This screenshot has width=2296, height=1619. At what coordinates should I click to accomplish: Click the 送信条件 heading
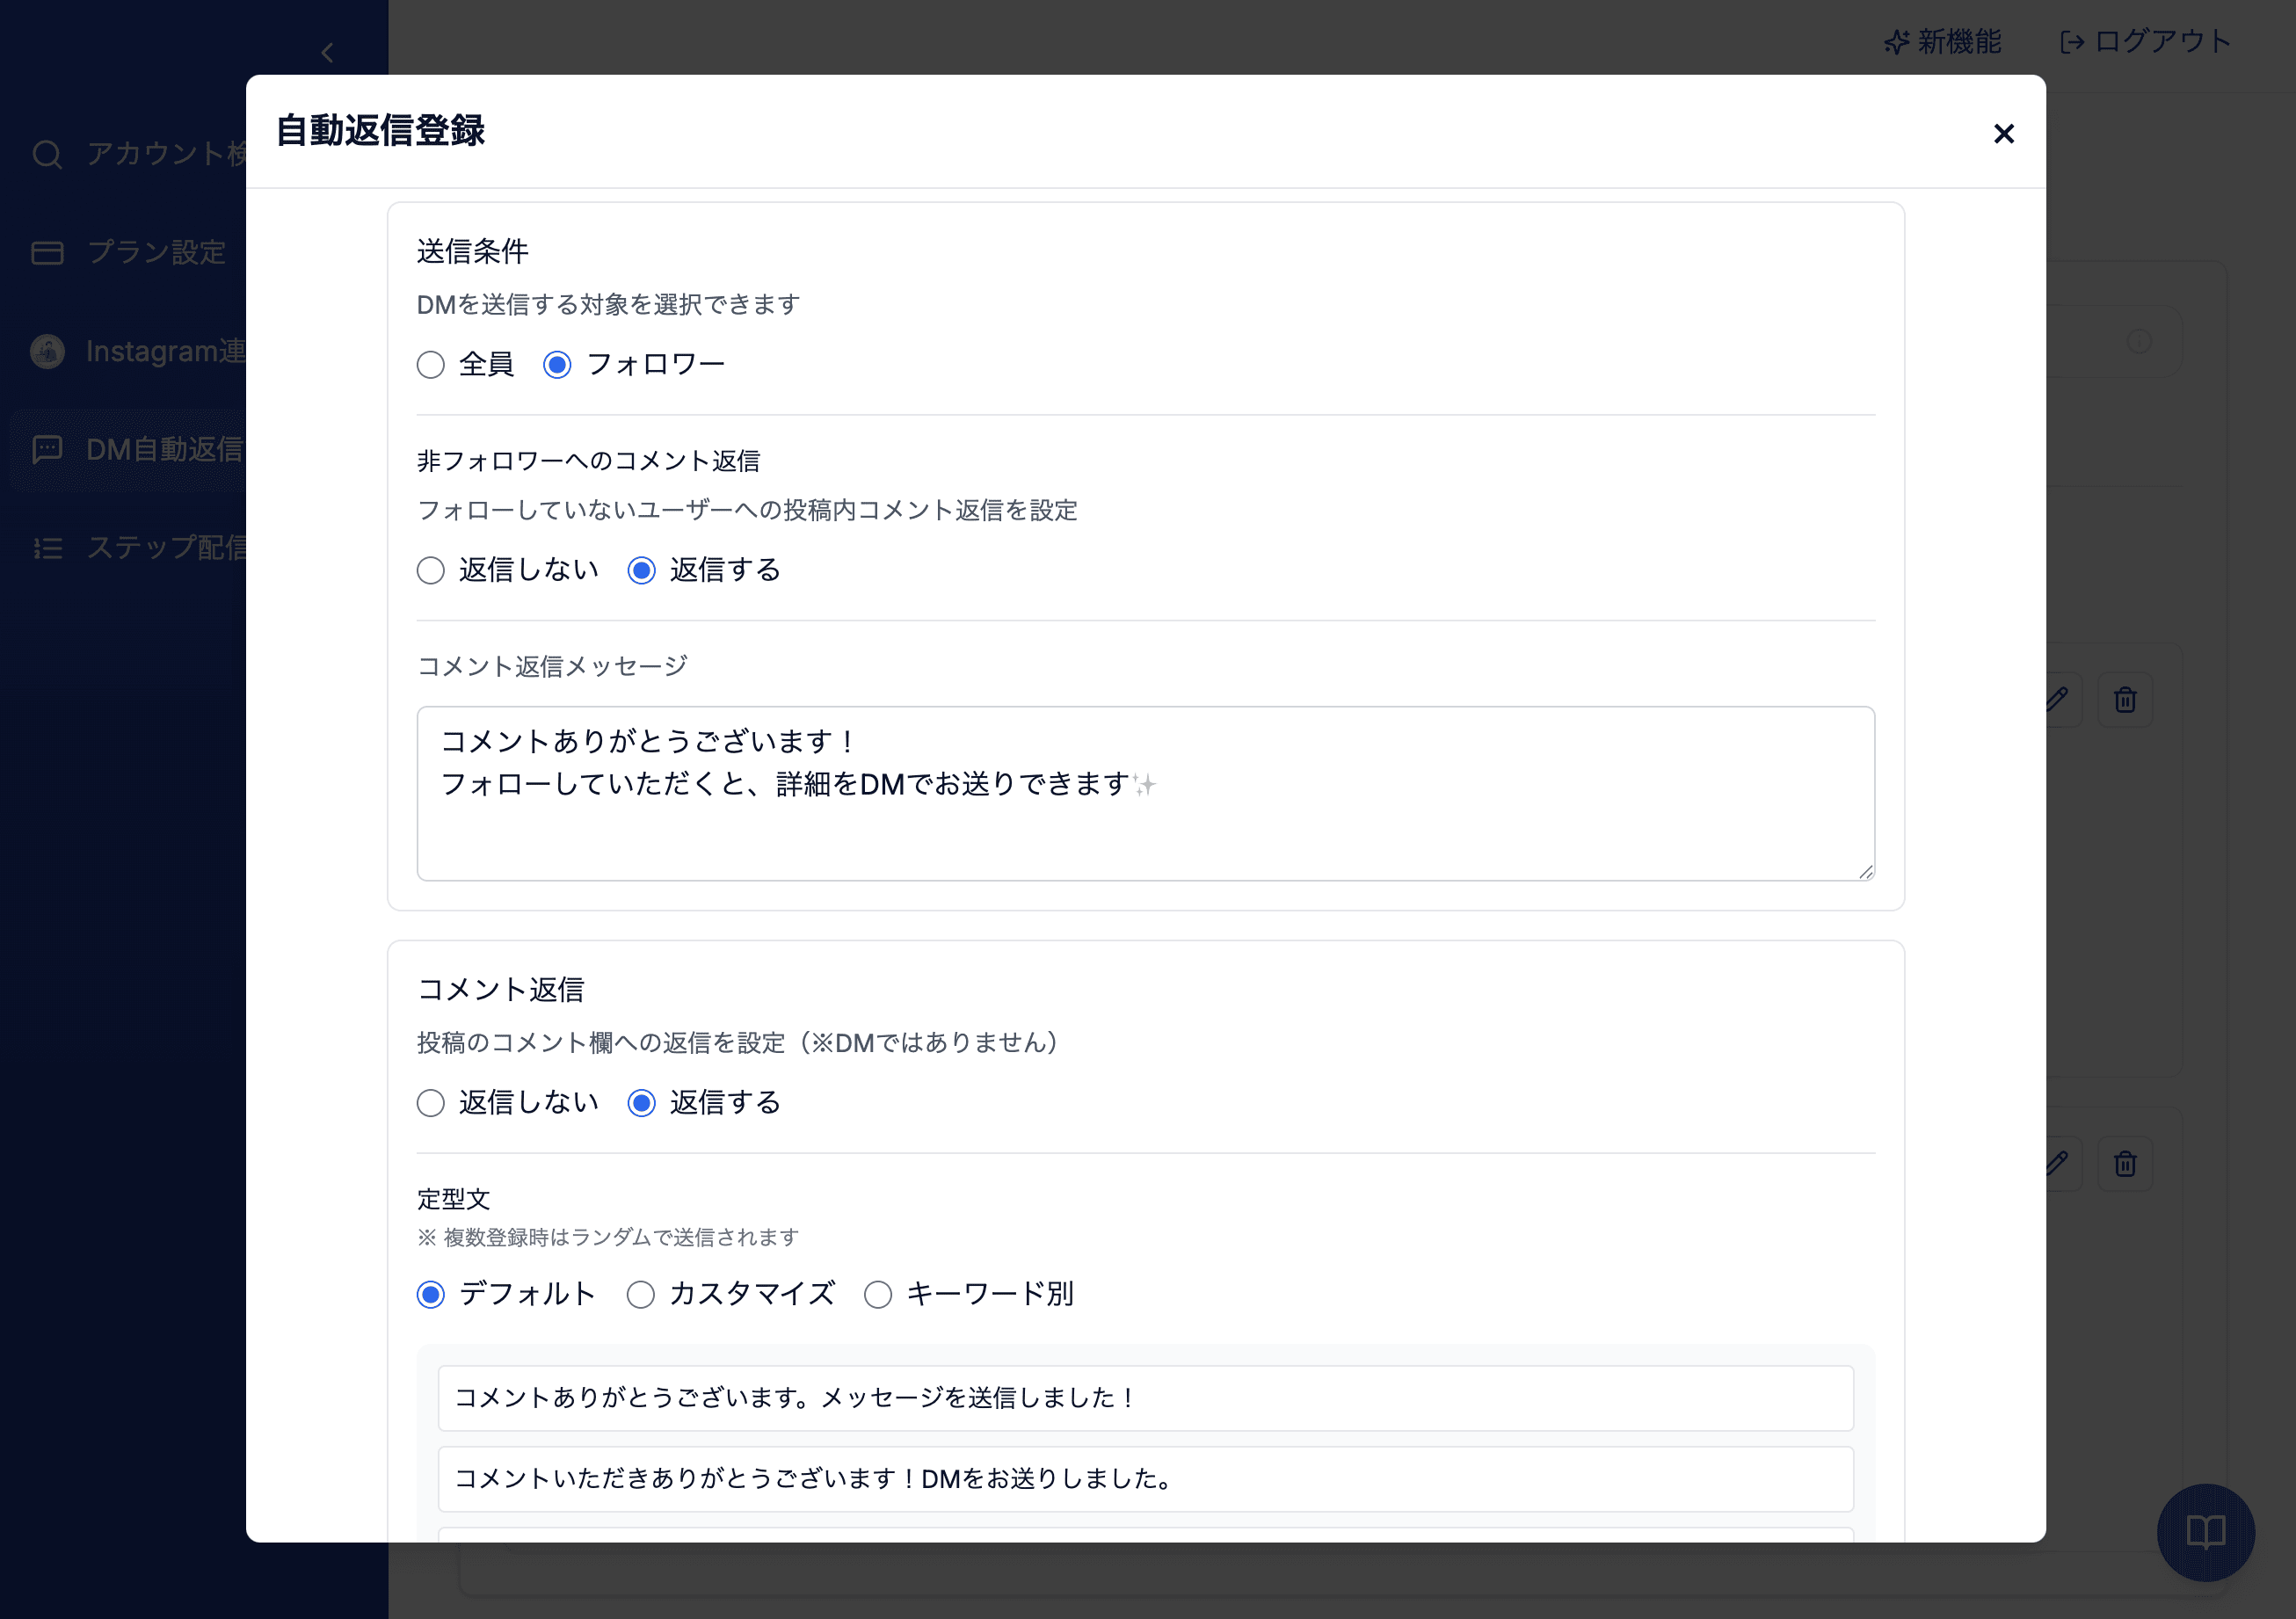(x=472, y=251)
